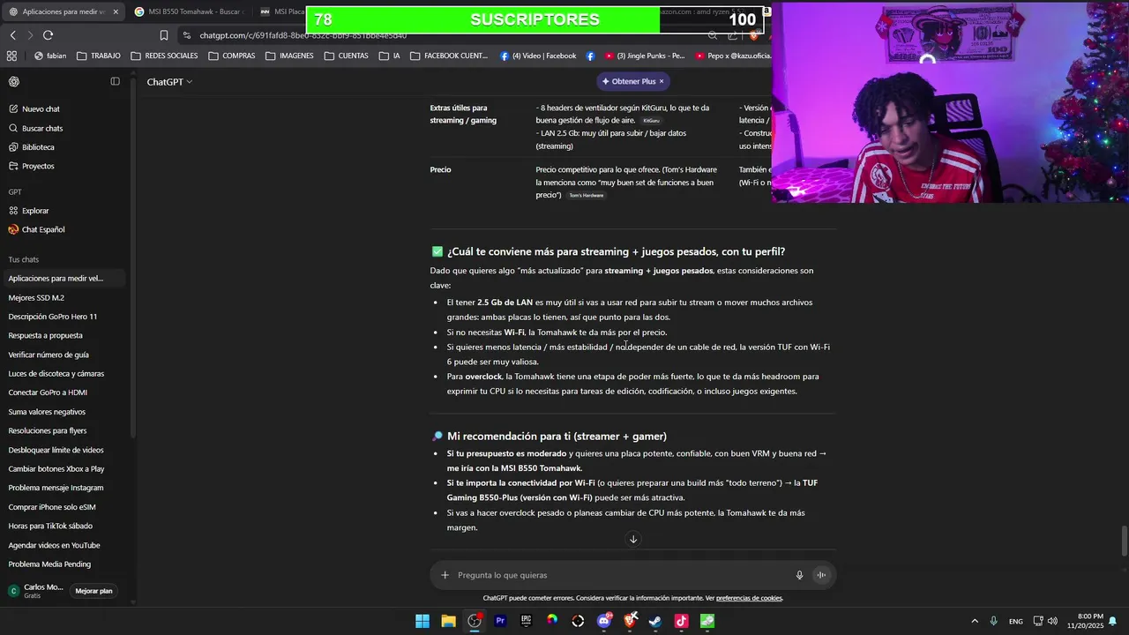Click the plus attach button in prompt box
Viewport: 1129px width, 635px height.
click(x=445, y=575)
